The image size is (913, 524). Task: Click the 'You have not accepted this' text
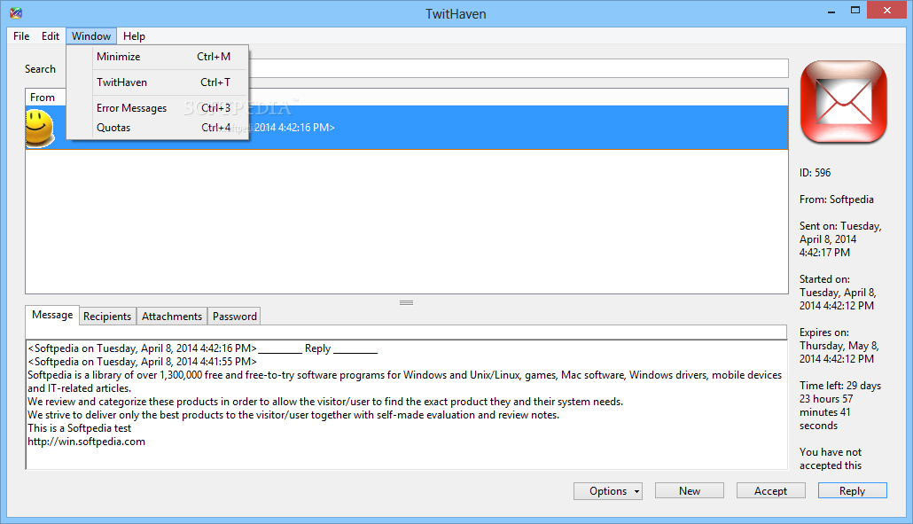pyautogui.click(x=831, y=458)
